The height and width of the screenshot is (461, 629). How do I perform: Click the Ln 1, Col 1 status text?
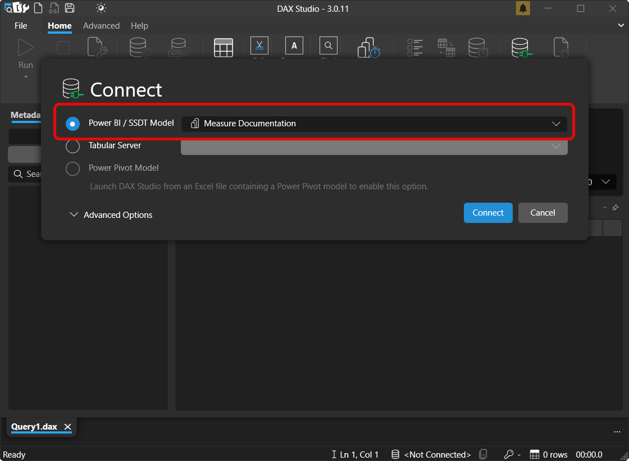359,455
